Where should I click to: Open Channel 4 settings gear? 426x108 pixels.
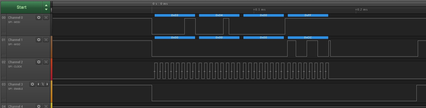(39, 106)
